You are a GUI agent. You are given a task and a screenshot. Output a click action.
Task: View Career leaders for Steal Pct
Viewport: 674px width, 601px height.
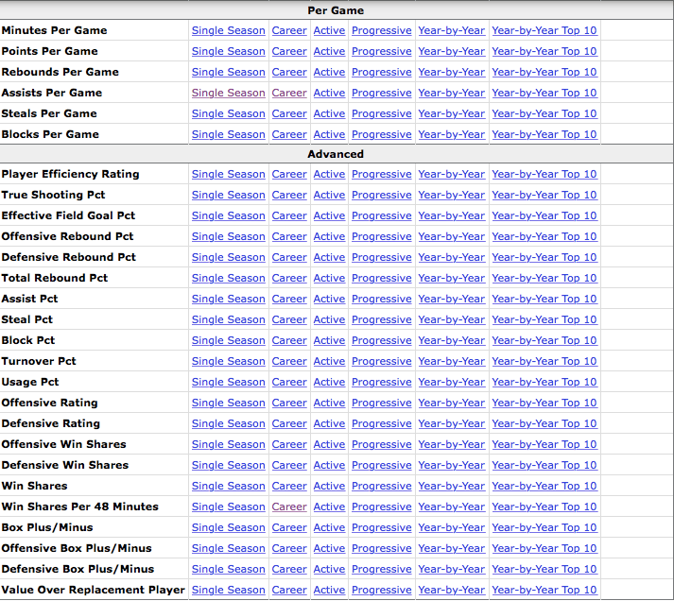(289, 319)
